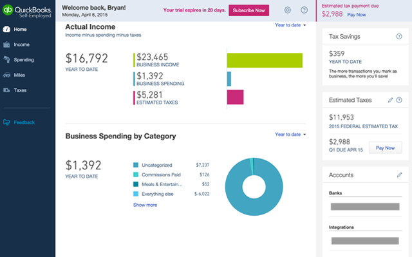The width and height of the screenshot is (412, 257).
Task: Open Tax Savings help icon
Action: click(399, 37)
